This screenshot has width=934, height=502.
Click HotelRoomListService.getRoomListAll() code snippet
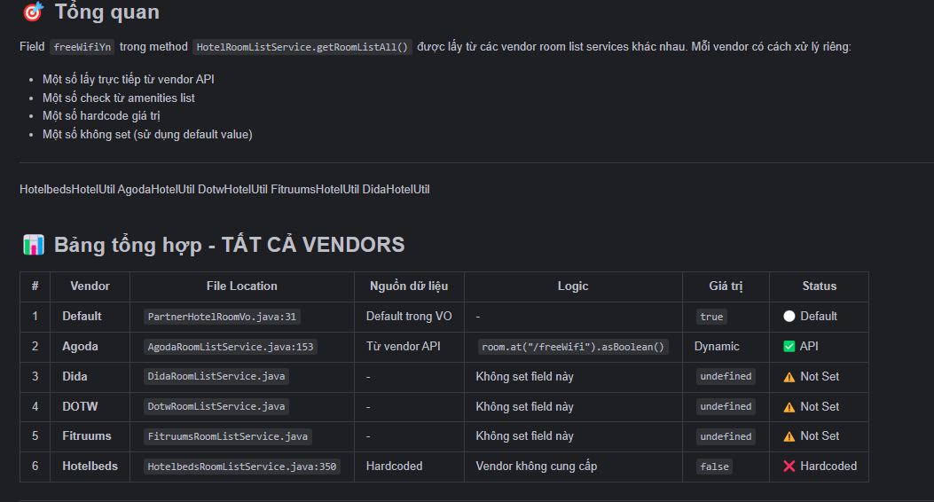302,47
